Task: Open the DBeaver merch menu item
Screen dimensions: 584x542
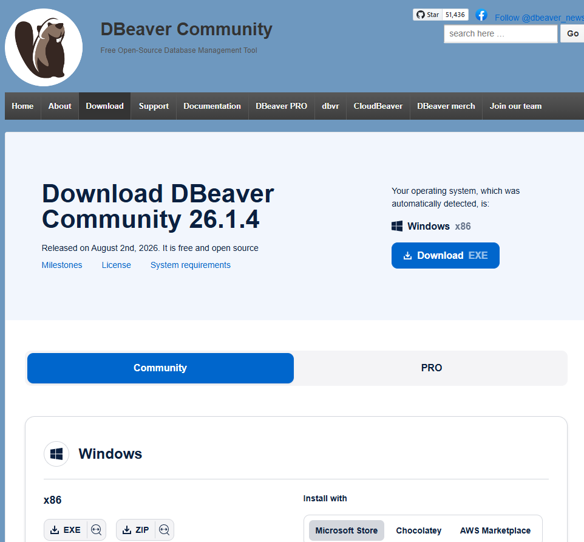Action: pos(446,106)
